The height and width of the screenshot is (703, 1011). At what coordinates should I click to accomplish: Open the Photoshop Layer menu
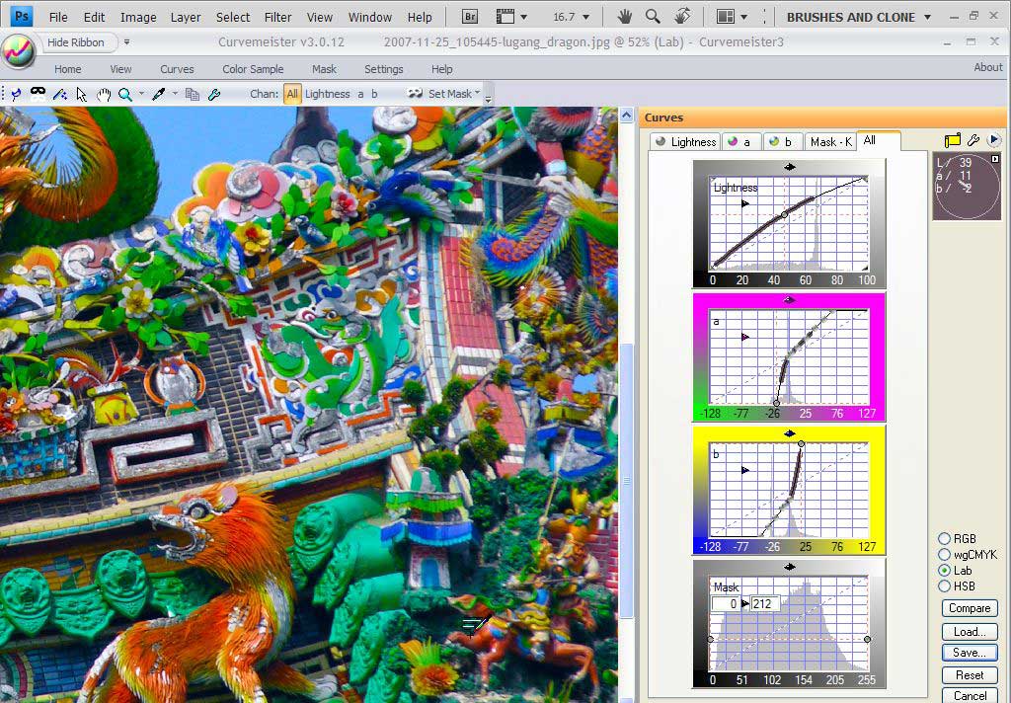pos(186,18)
